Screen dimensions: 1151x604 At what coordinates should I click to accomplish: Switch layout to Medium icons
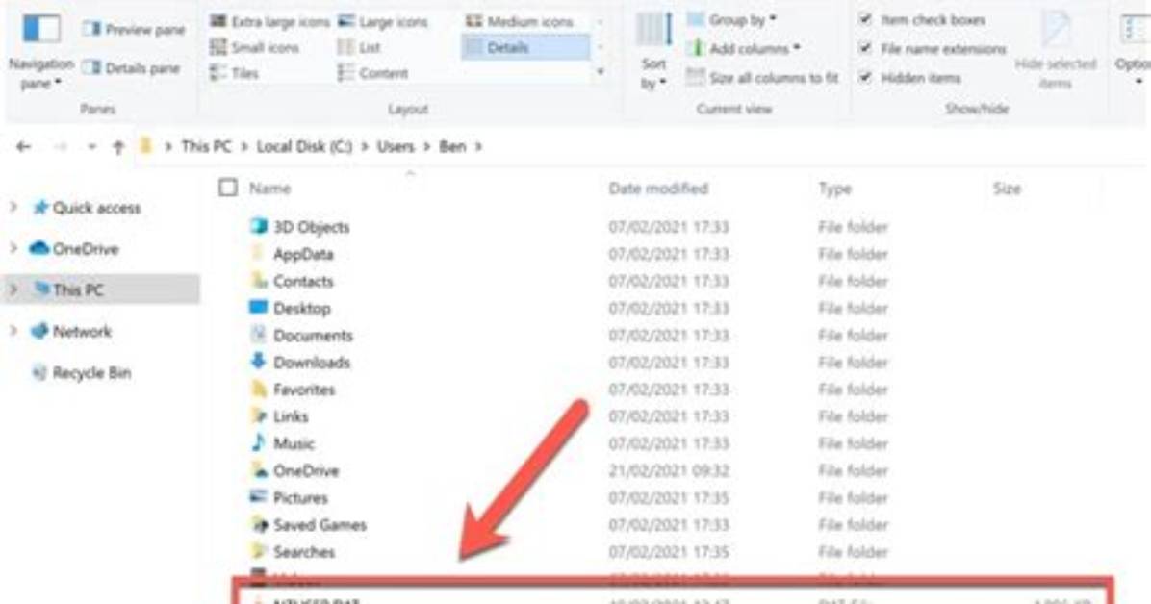pyautogui.click(x=520, y=22)
